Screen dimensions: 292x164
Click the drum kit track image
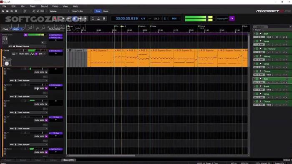(x=7, y=61)
